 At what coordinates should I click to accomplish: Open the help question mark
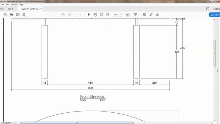(x=208, y=9)
